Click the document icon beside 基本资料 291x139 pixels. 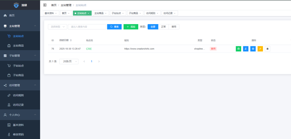point(9,125)
